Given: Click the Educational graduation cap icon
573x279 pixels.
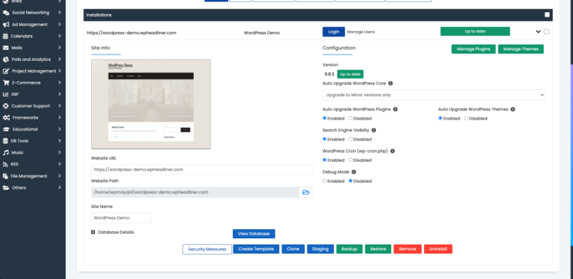Looking at the screenshot, I should click(6, 129).
